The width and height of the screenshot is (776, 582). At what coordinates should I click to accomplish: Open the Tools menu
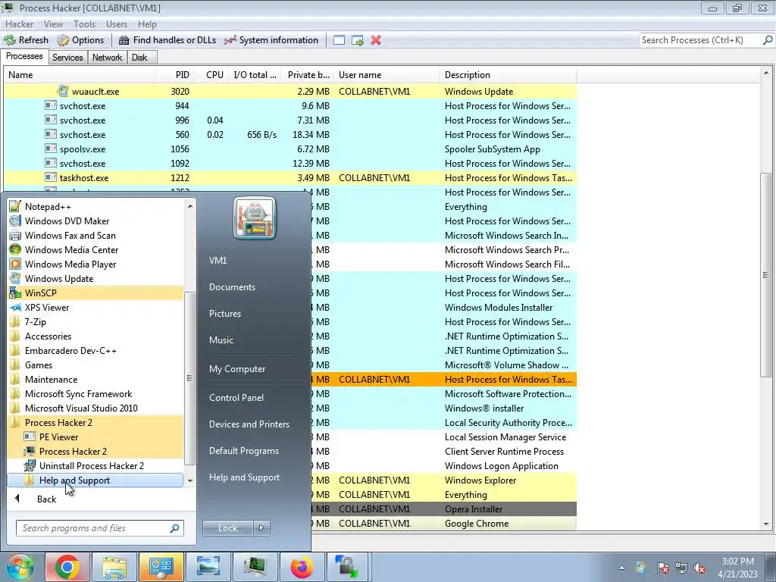click(84, 23)
